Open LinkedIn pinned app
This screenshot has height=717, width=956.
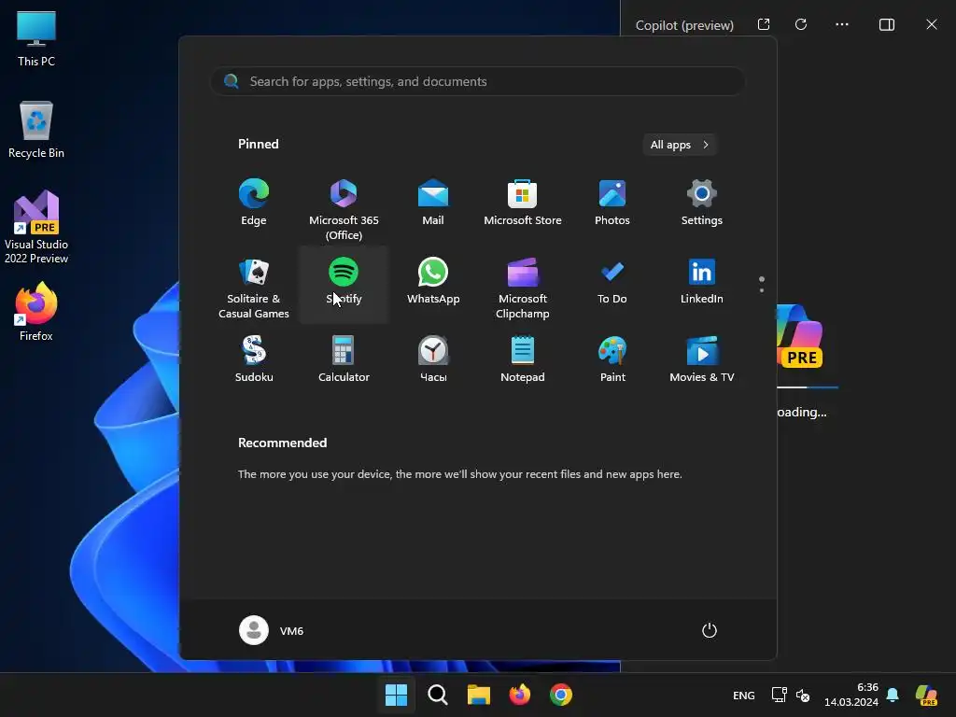(702, 282)
